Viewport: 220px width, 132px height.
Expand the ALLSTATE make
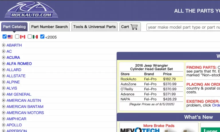(4, 76)
